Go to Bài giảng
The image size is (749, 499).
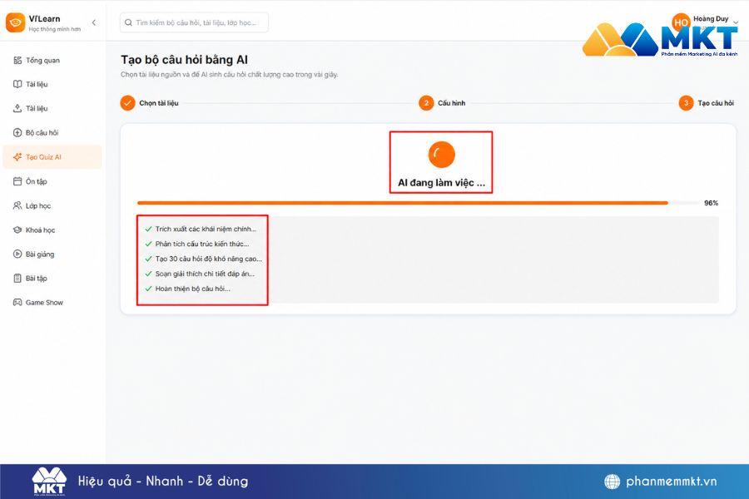point(52,254)
